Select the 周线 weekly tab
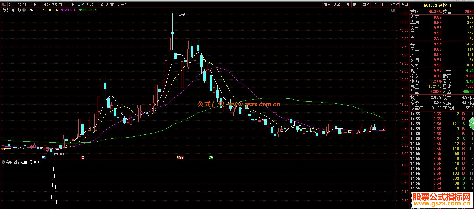The image size is (474, 209). click(90, 4)
